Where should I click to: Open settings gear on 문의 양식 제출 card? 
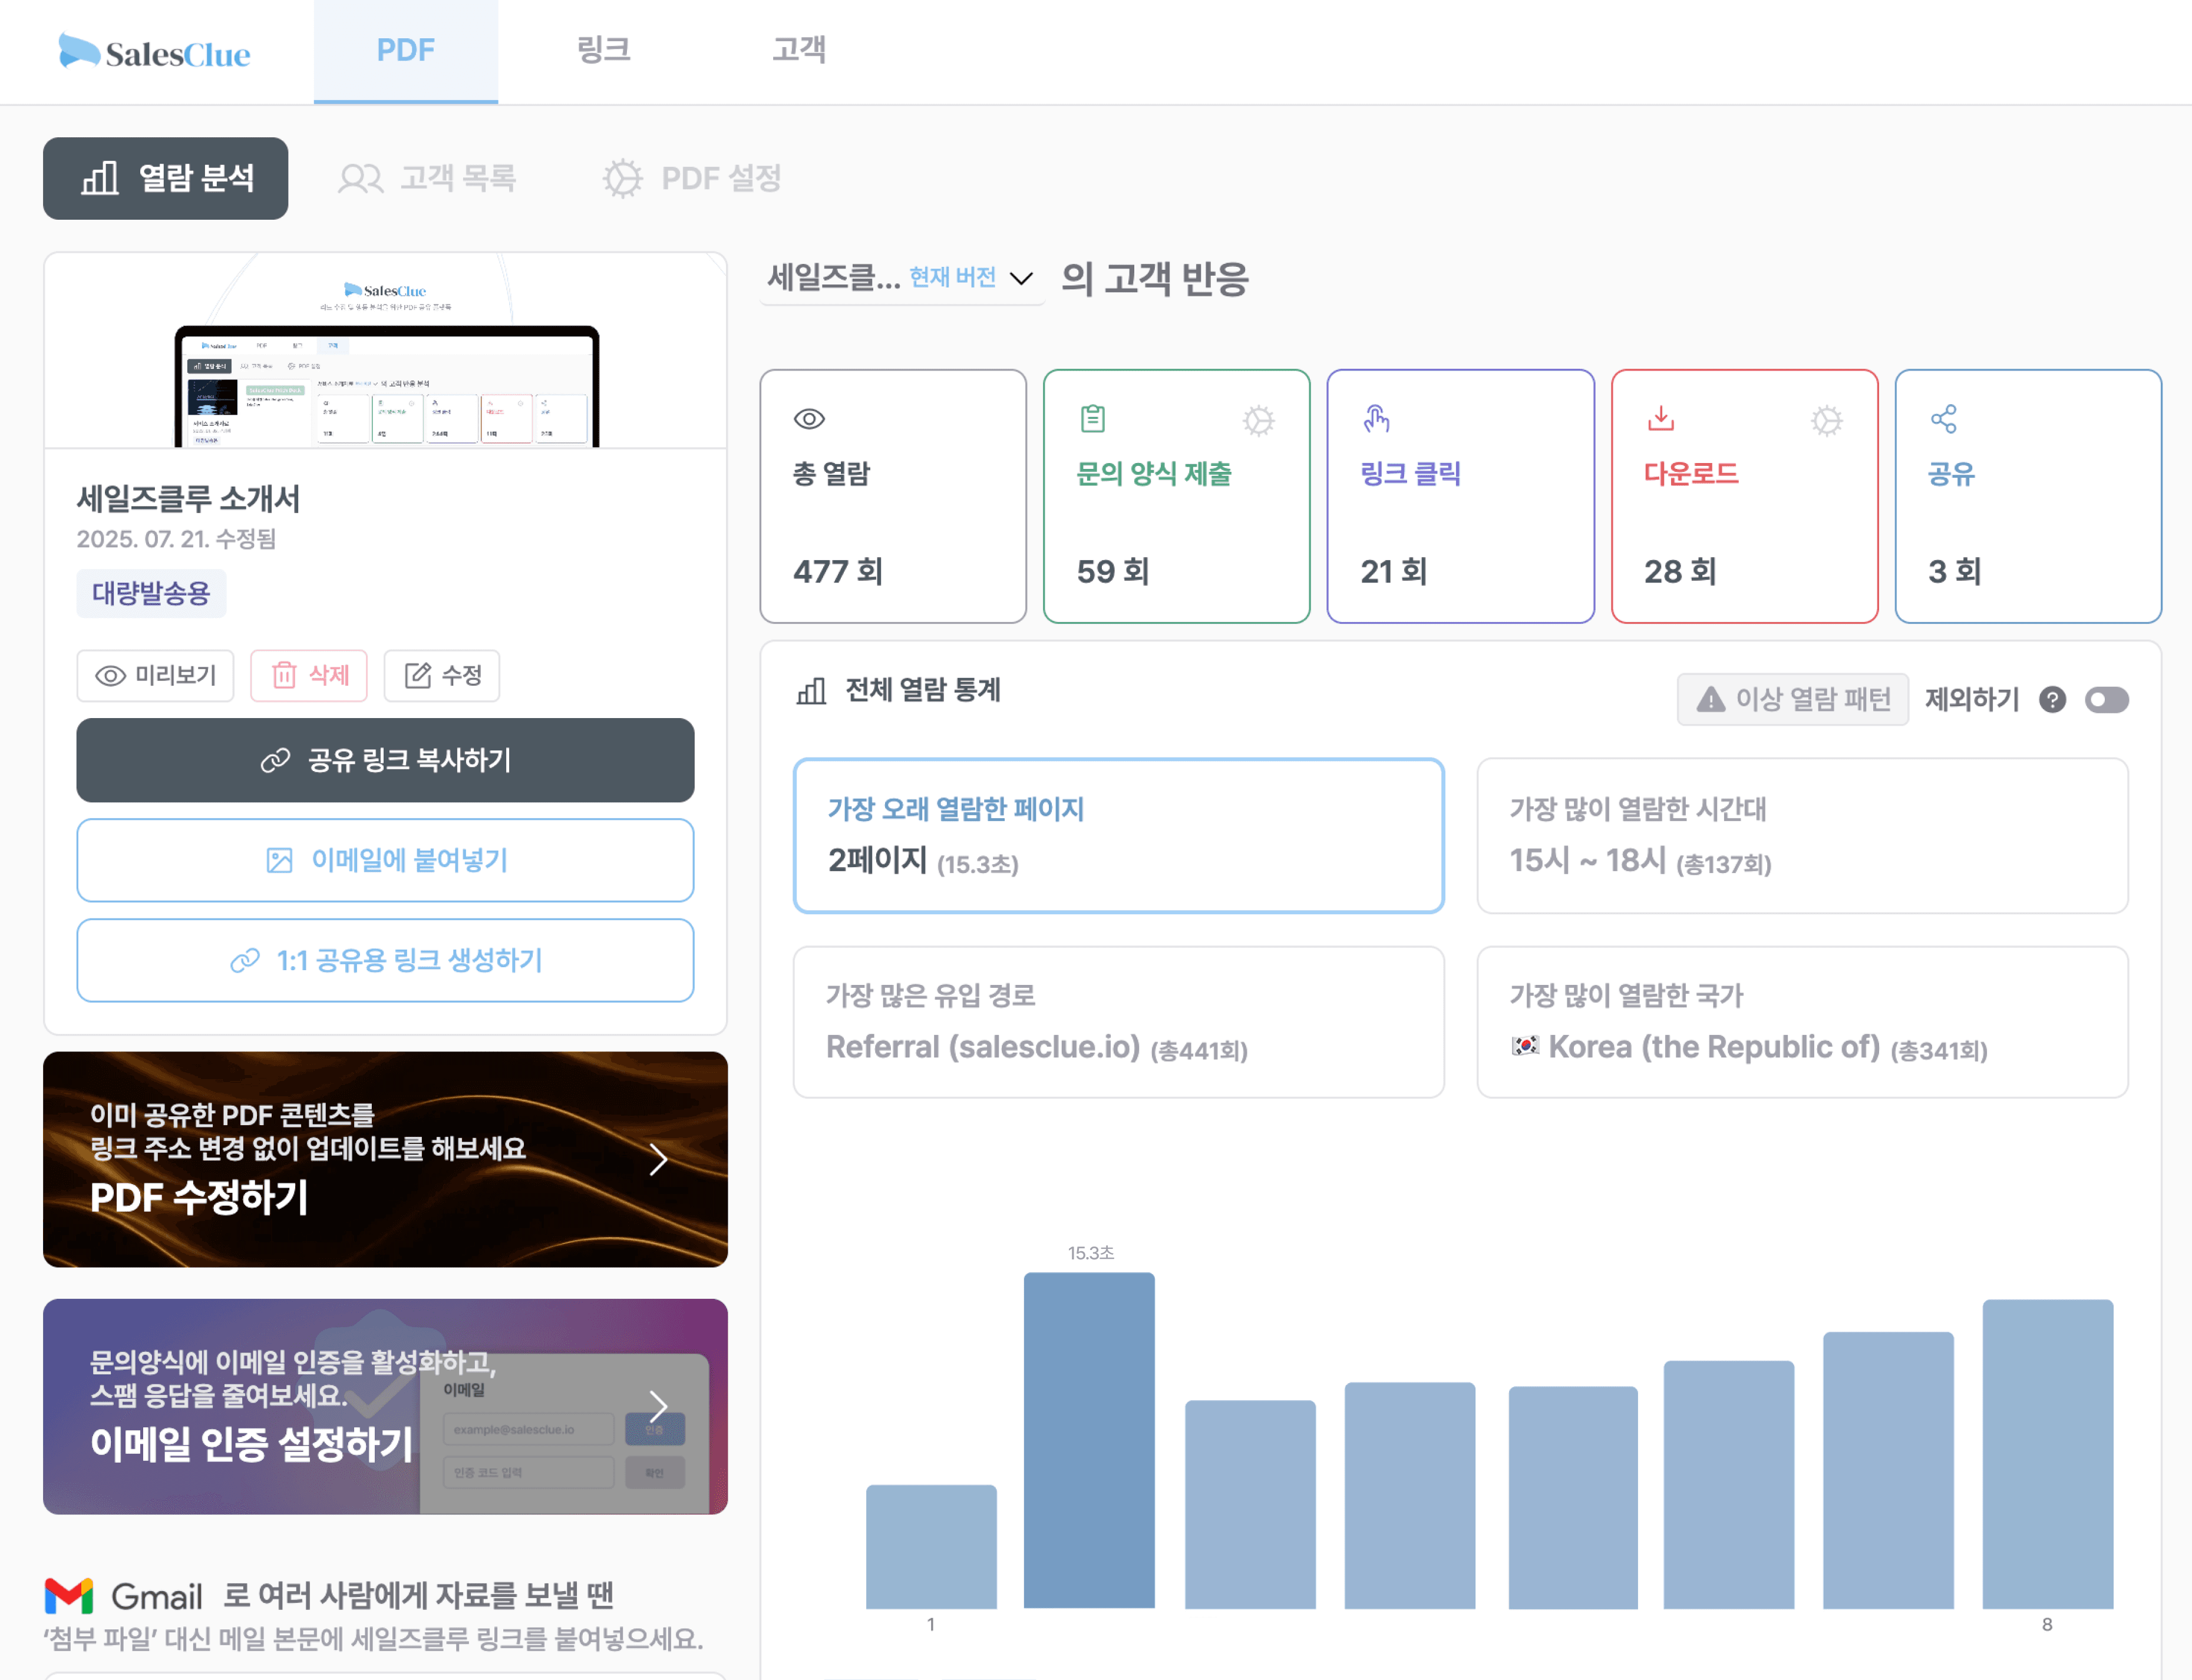point(1257,420)
